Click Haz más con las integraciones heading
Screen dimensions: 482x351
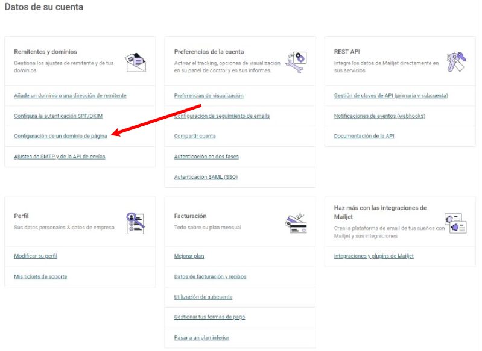coord(380,213)
